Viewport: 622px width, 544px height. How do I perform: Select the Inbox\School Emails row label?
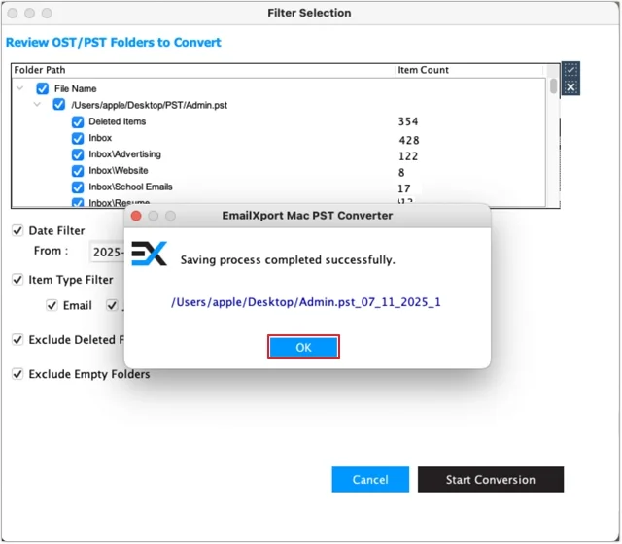pyautogui.click(x=130, y=187)
